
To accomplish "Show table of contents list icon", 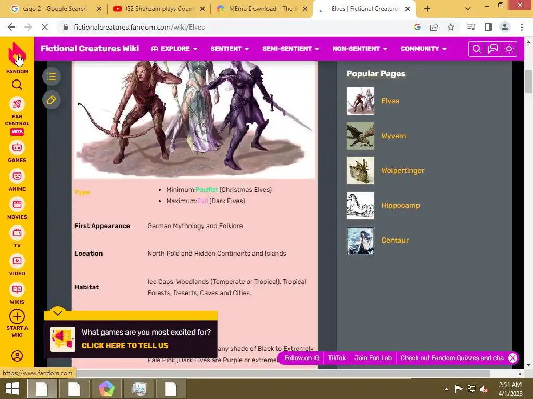I will click(x=52, y=76).
